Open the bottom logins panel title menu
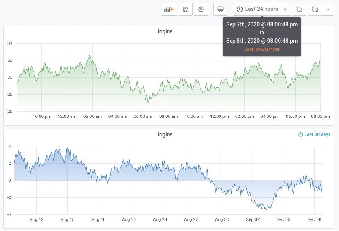 [x=165, y=134]
